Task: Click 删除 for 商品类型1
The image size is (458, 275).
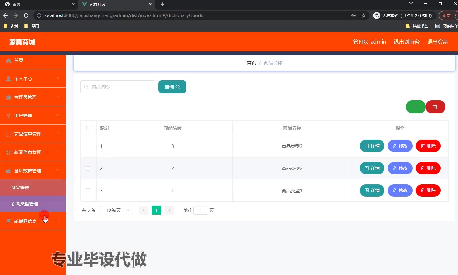Action: point(428,190)
